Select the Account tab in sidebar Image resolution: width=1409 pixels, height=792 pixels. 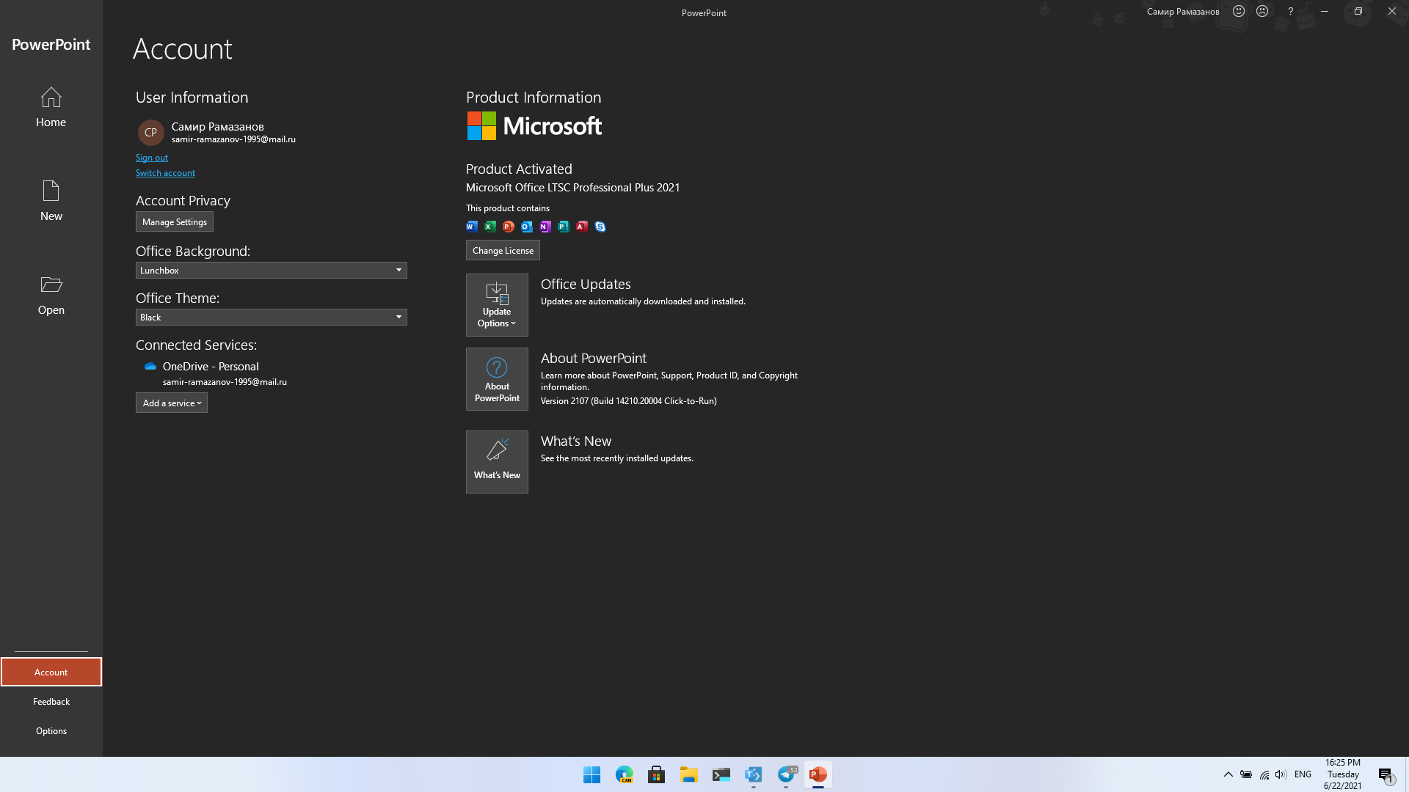51,672
